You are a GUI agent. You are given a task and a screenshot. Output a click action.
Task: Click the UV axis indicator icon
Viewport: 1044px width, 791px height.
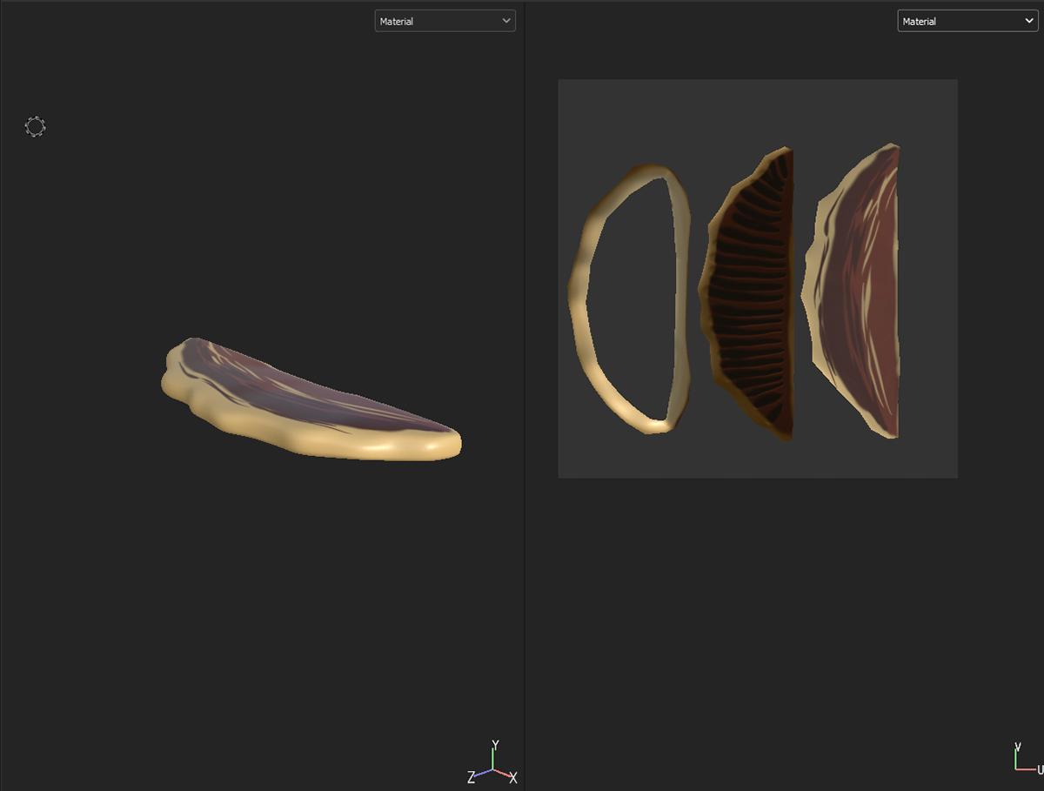[1028, 758]
